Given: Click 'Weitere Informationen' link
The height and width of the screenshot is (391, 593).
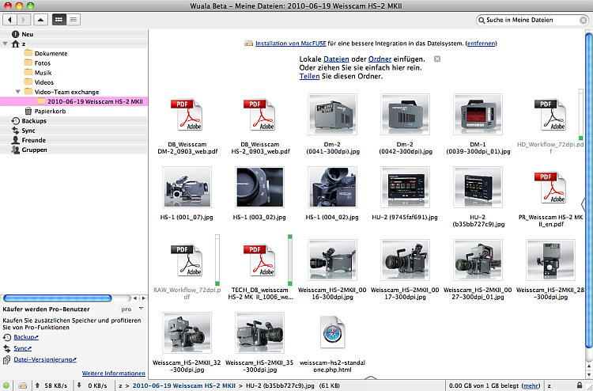Looking at the screenshot, I should click(x=113, y=374).
